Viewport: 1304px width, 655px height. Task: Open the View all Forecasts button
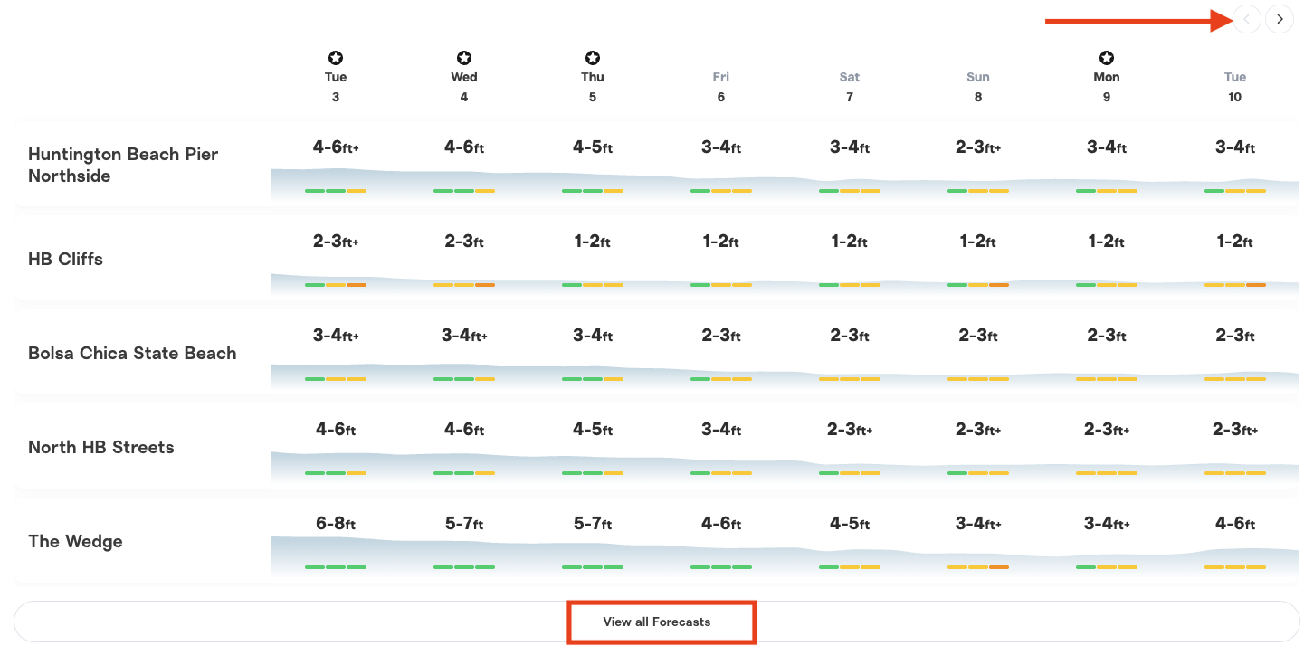[x=657, y=622]
